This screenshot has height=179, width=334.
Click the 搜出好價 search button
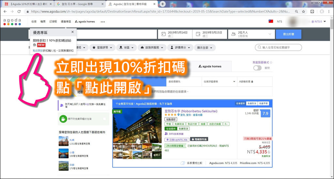click(x=288, y=34)
